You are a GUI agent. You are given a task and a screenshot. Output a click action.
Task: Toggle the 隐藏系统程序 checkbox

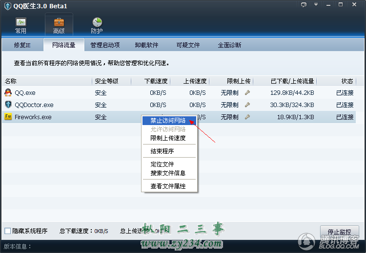pos(7,231)
